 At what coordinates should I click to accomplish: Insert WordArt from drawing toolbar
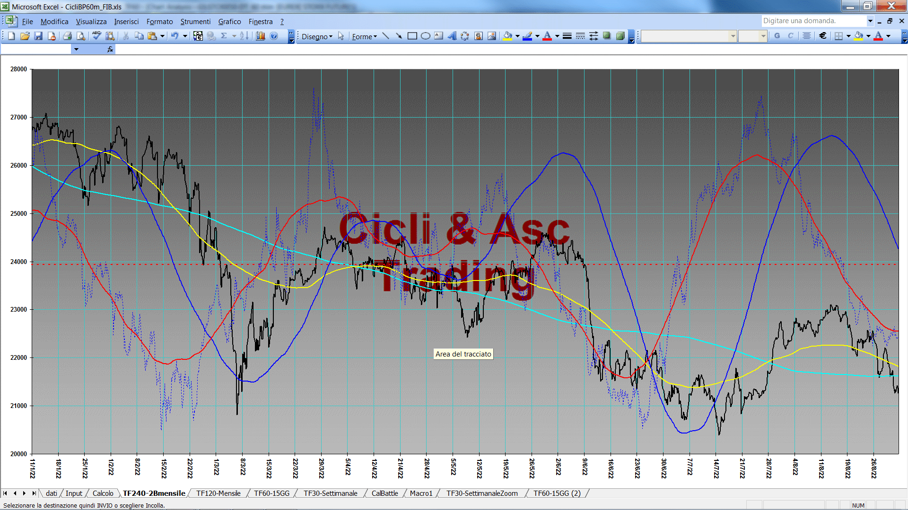coord(452,36)
